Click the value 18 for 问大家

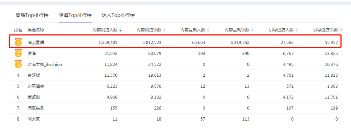pos(159,119)
